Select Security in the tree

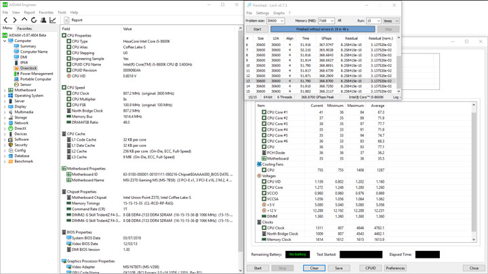21,145
